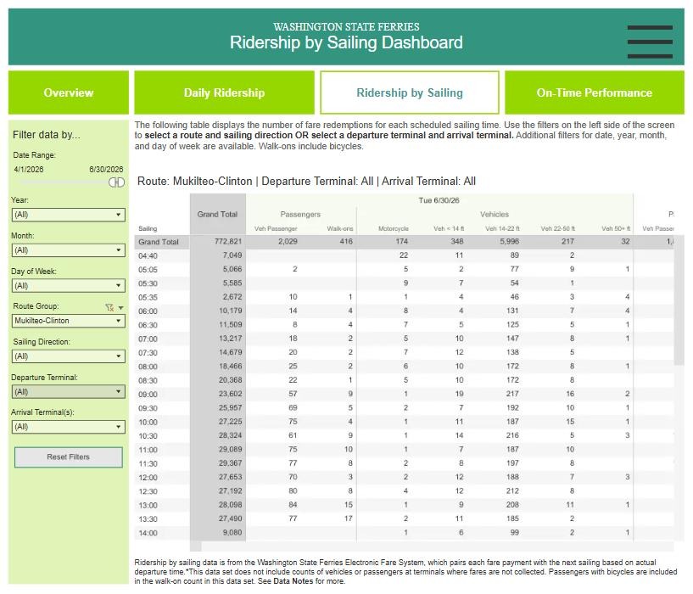Click the Passengers column group header
This screenshot has width=693, height=594.
coord(300,214)
